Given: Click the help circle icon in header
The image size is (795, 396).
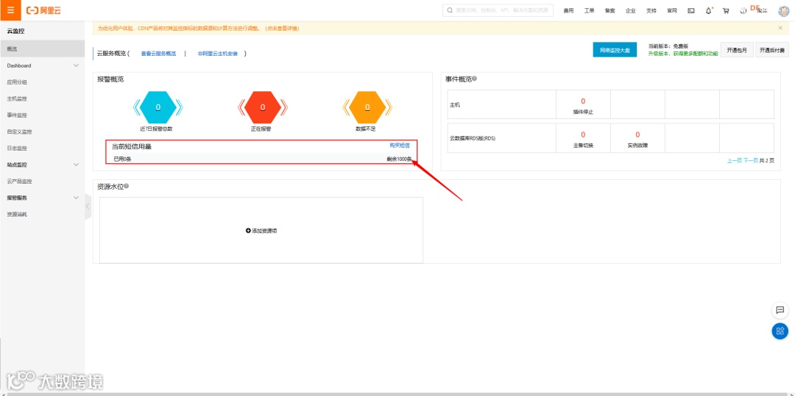Looking at the screenshot, I should pos(743,10).
